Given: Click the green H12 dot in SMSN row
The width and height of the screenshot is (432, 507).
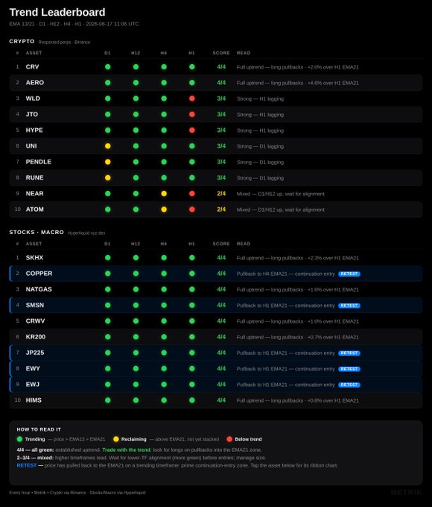Looking at the screenshot, I should (136, 305).
